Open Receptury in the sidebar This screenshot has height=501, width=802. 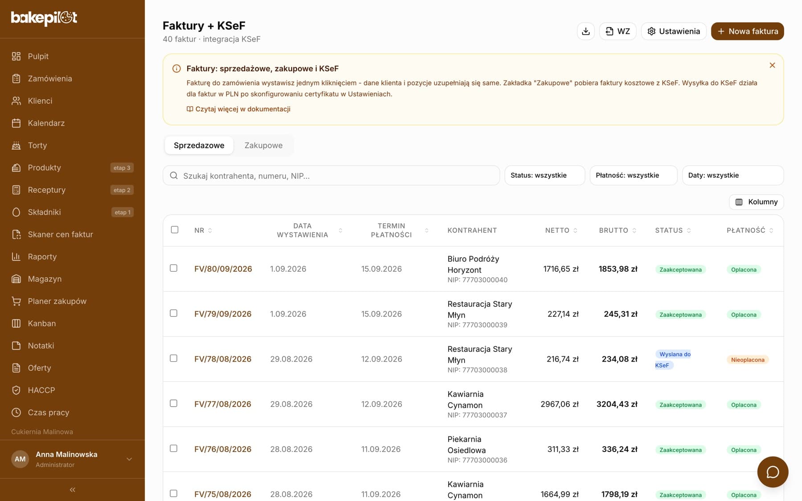(x=72, y=190)
